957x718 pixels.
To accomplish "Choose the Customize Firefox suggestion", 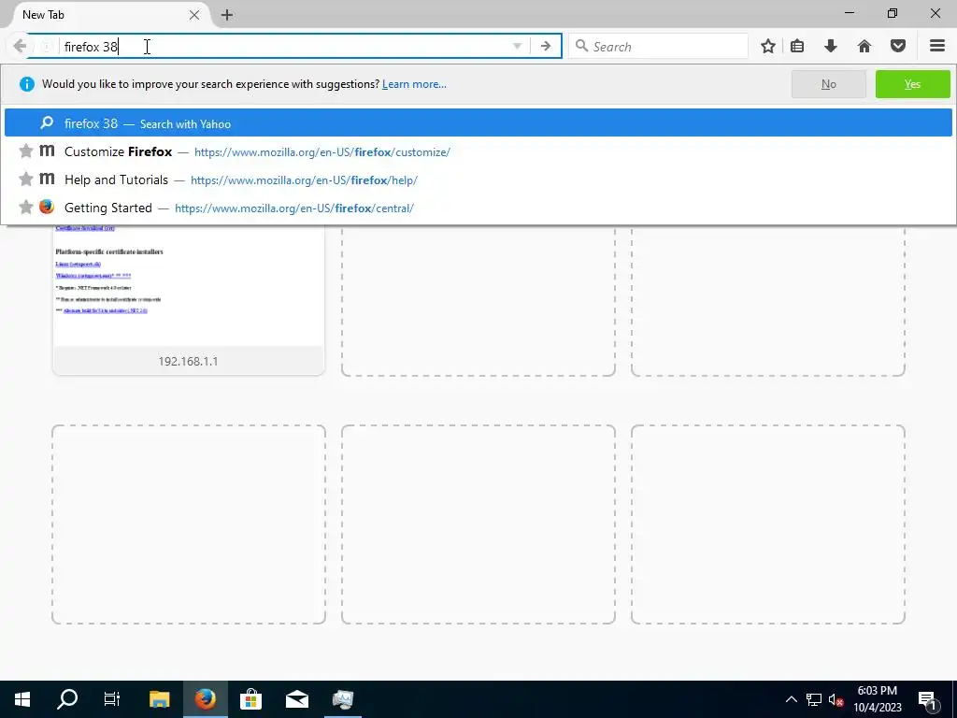I will [478, 151].
